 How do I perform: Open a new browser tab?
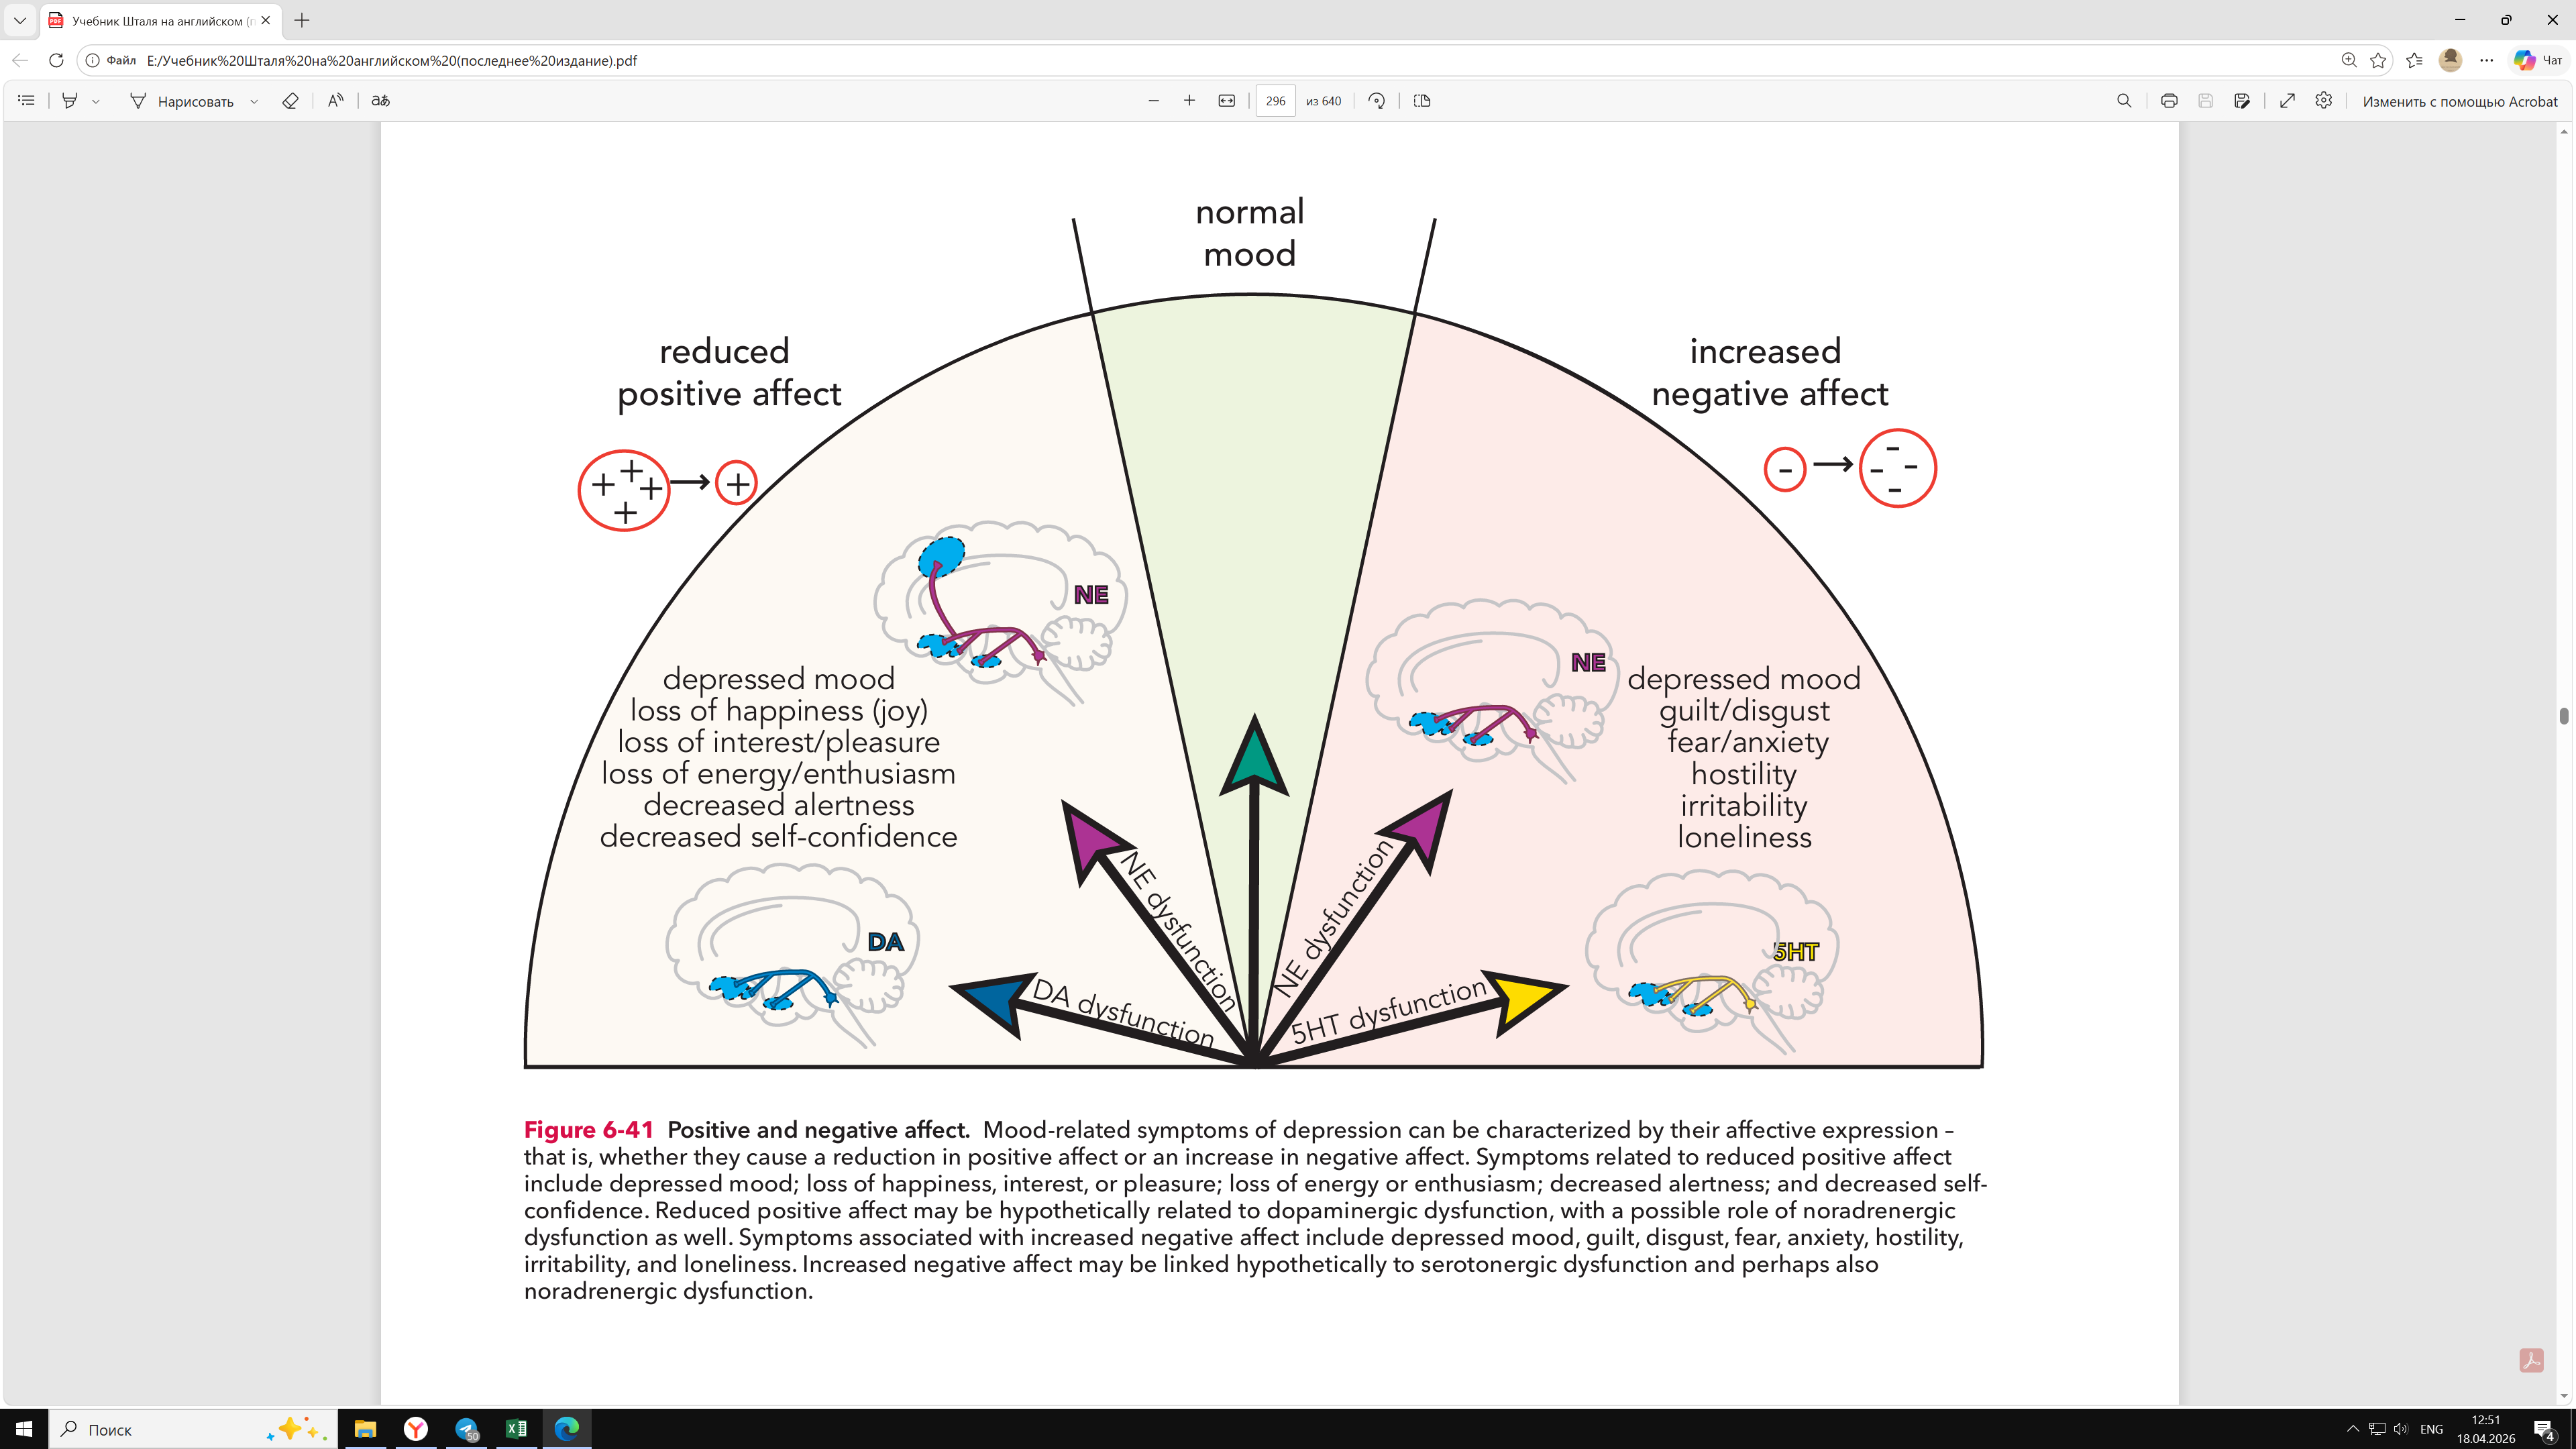(x=302, y=20)
